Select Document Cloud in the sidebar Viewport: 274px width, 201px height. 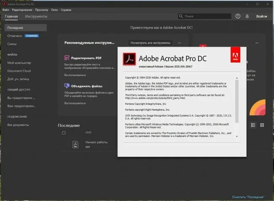point(19,71)
